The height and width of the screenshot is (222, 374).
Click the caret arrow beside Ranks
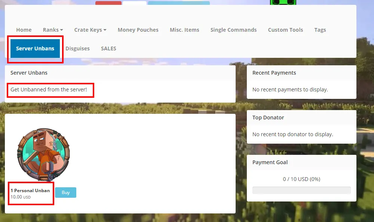click(x=62, y=30)
